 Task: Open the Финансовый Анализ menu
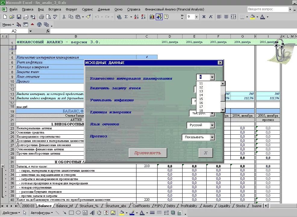click(174, 9)
